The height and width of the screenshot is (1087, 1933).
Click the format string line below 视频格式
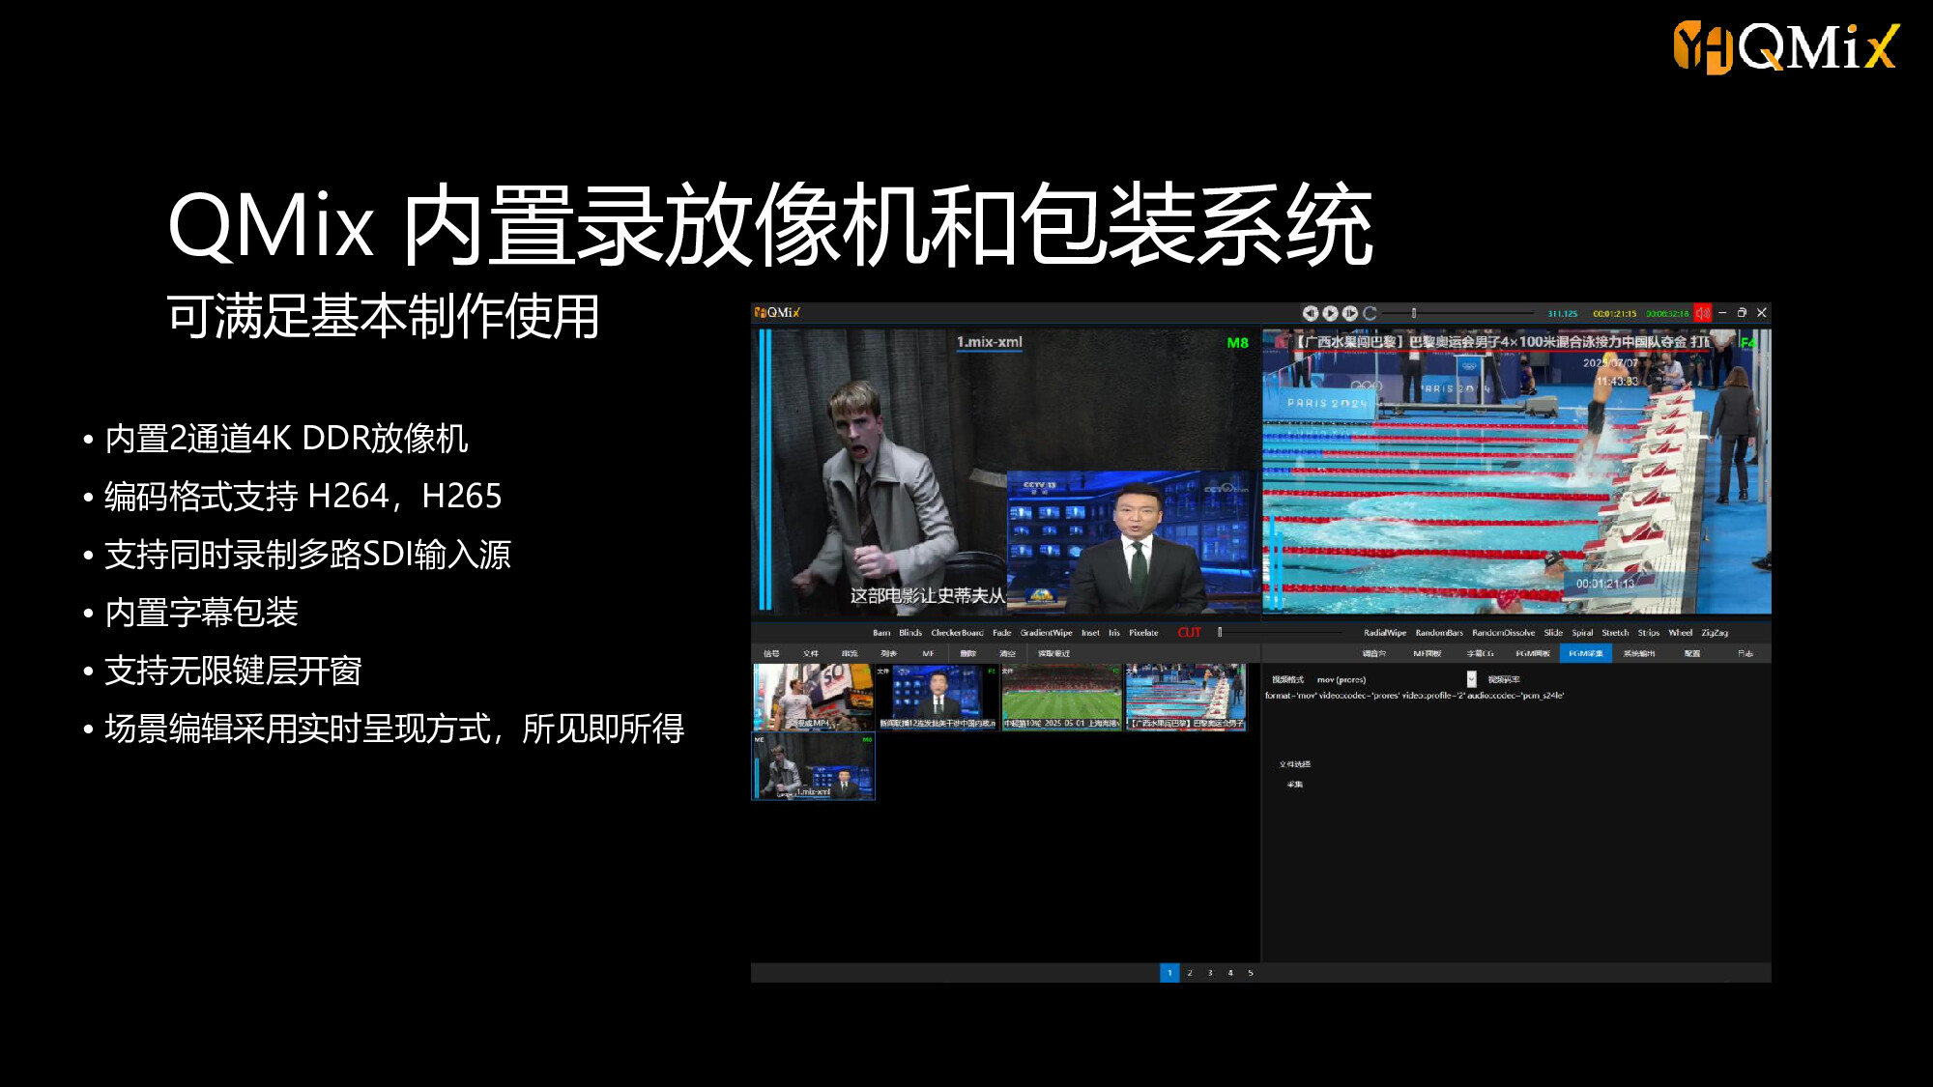pyautogui.click(x=1414, y=696)
